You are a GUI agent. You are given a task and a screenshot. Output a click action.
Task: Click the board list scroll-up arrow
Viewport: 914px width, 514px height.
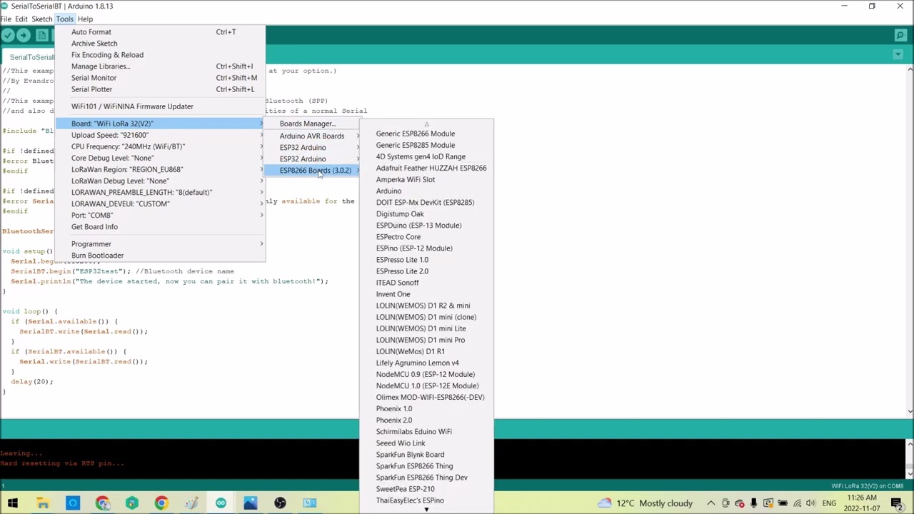tap(426, 124)
